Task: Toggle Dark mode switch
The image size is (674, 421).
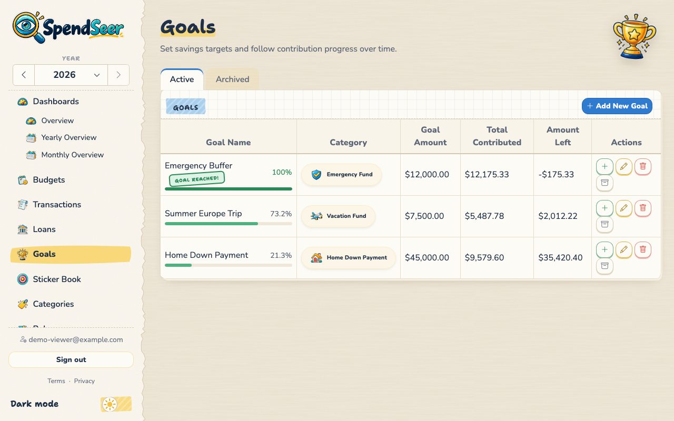Action: [116, 404]
